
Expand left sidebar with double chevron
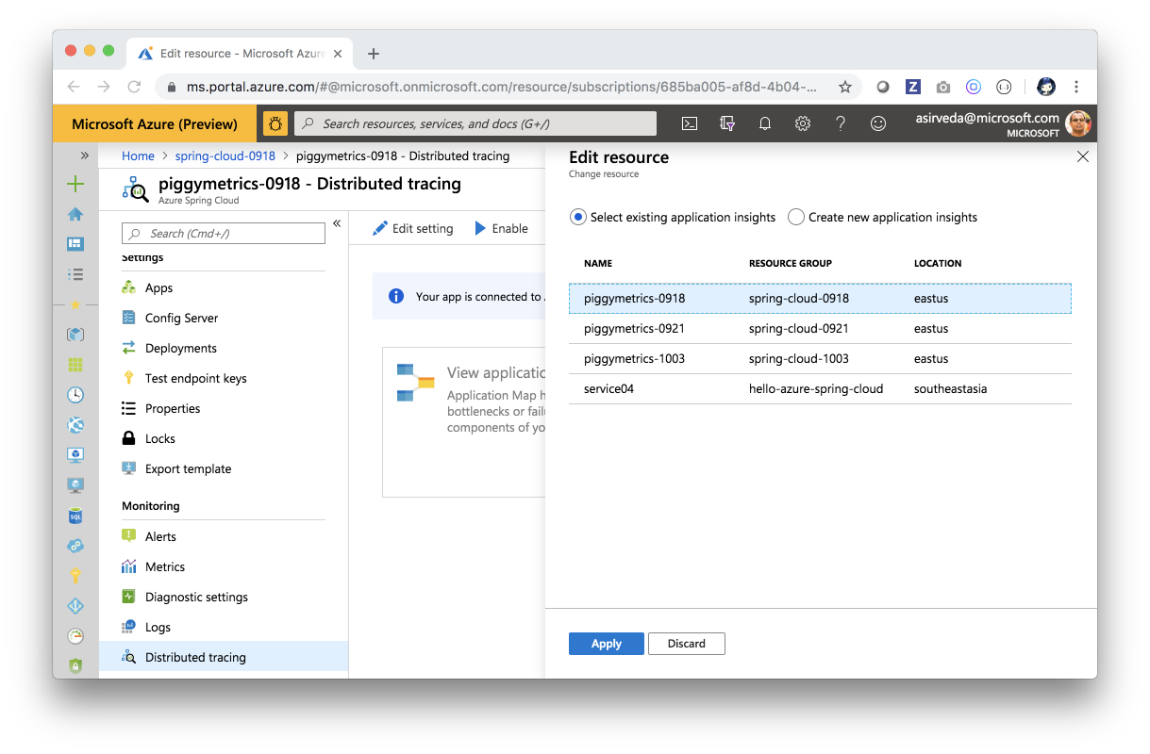coord(84,156)
